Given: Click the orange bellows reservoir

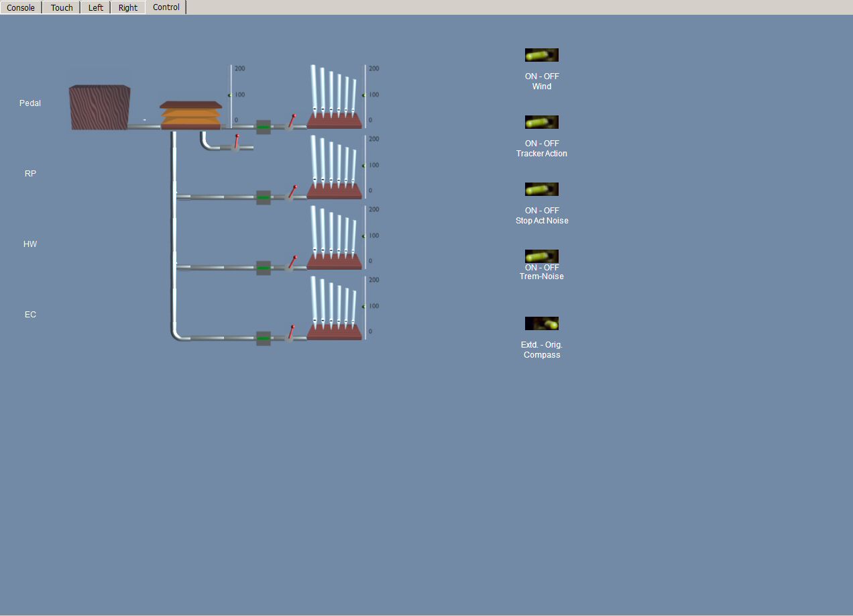Looking at the screenshot, I should (190, 115).
